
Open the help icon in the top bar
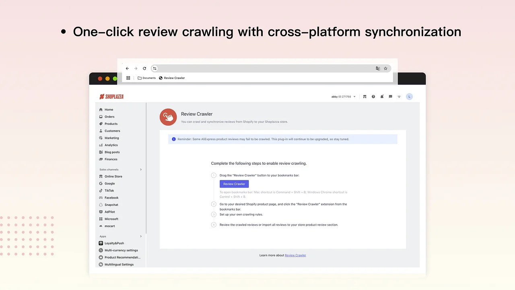[x=373, y=96]
